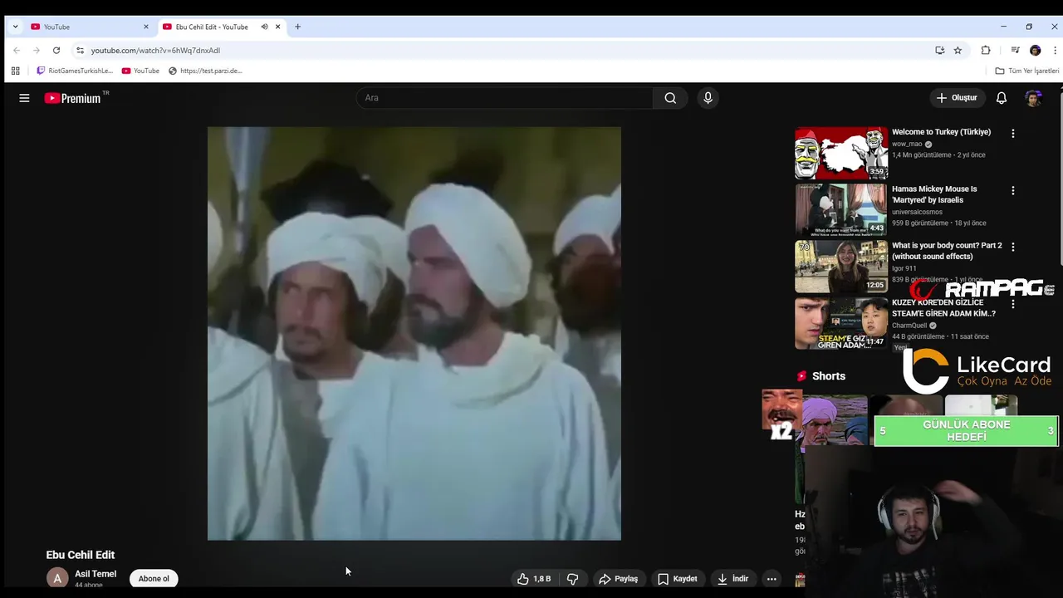1063x598 pixels.
Task: Like the video with thumbs up
Action: (534, 579)
